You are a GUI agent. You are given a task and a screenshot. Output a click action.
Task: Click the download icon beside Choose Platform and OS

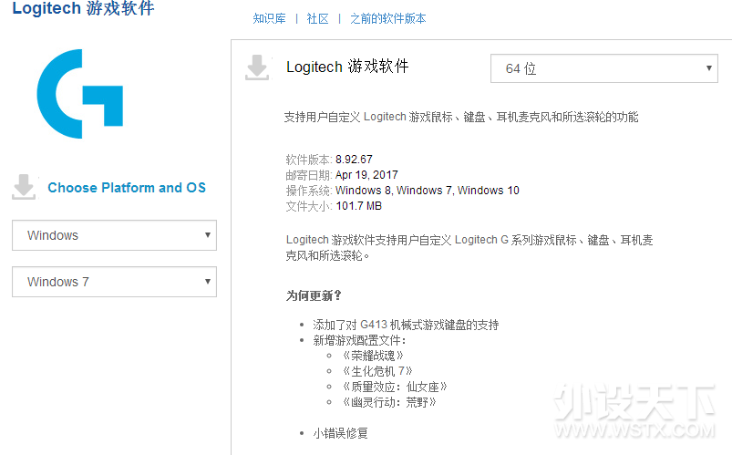(x=24, y=187)
